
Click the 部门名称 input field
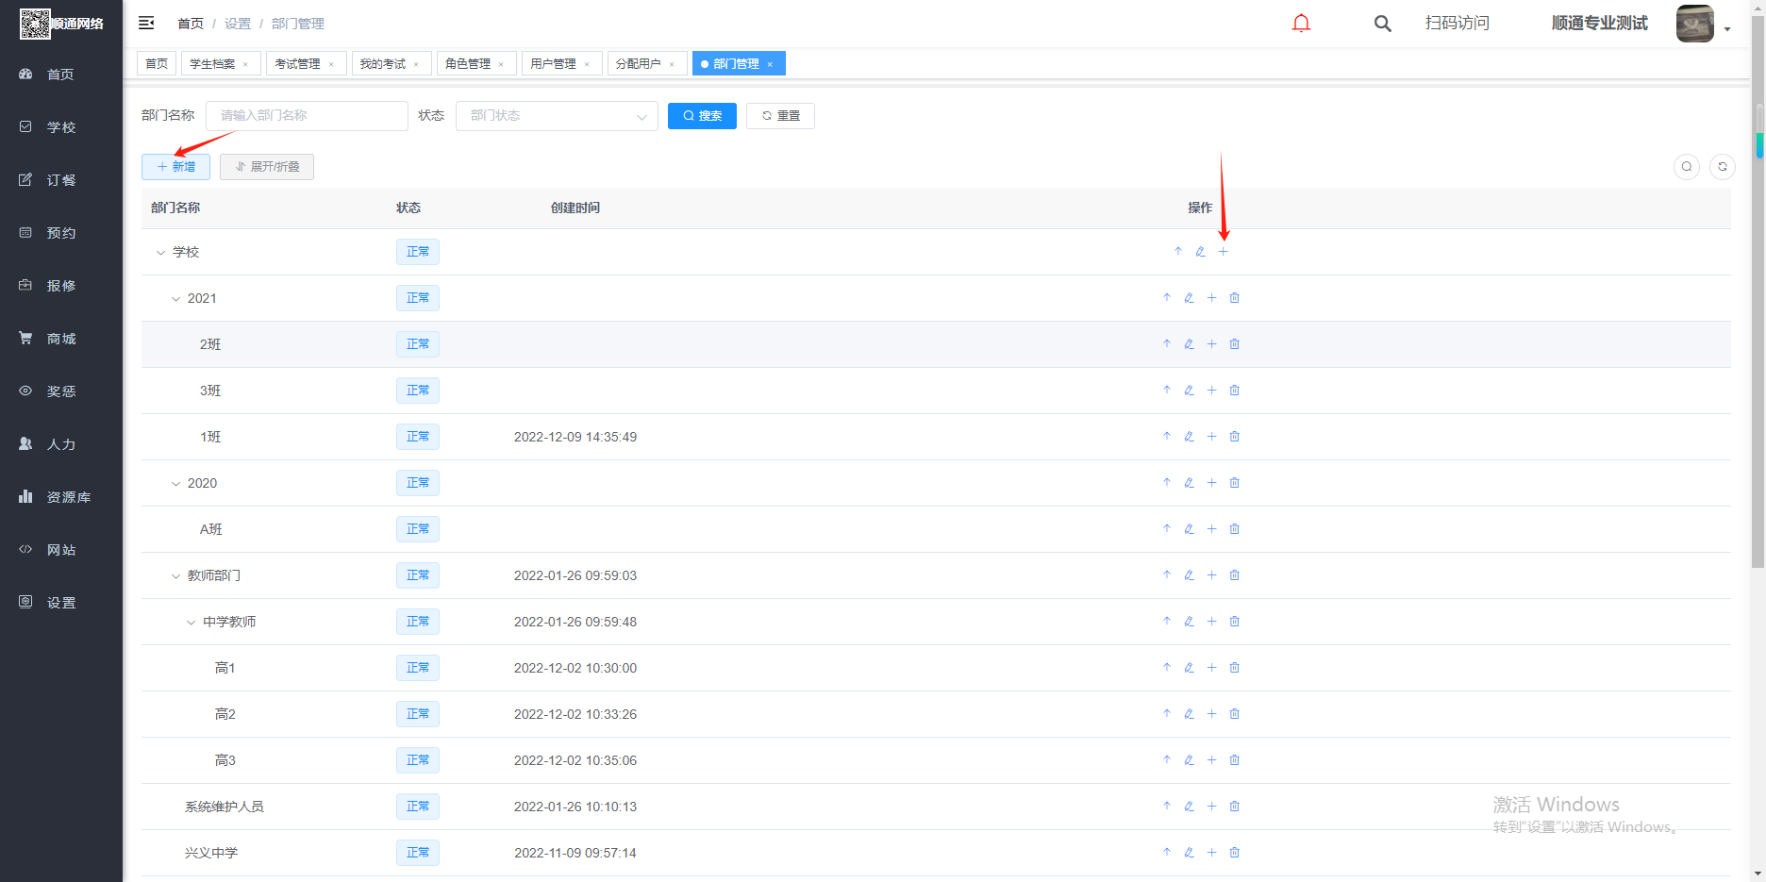(307, 116)
